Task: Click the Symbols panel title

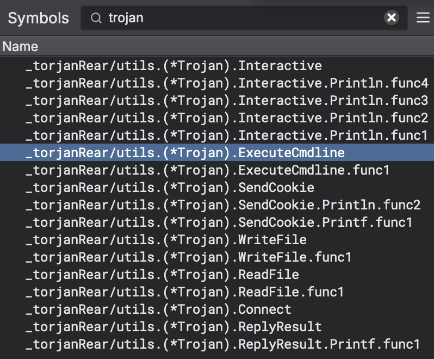Action: (x=38, y=18)
